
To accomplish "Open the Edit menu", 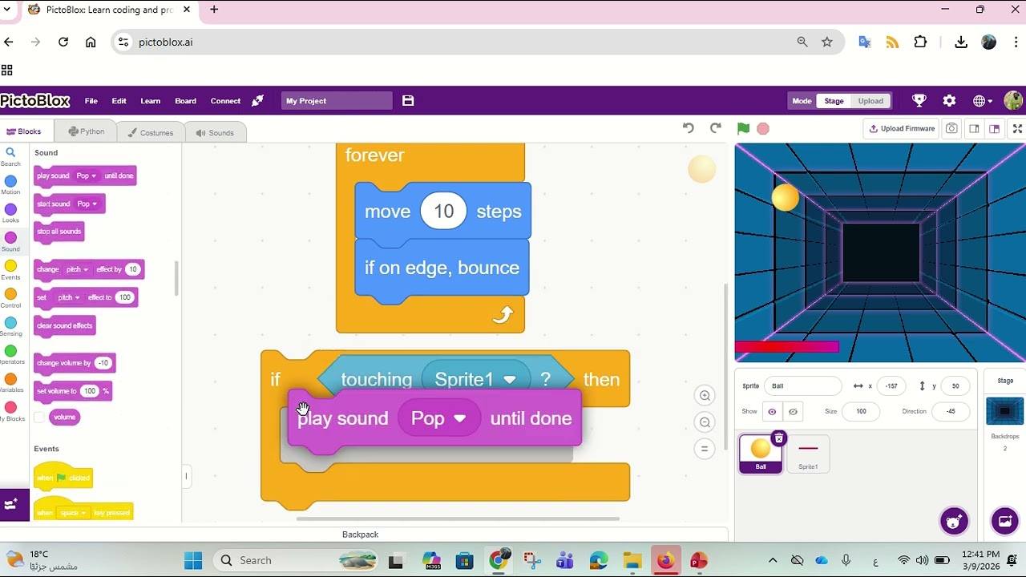I will coord(119,101).
